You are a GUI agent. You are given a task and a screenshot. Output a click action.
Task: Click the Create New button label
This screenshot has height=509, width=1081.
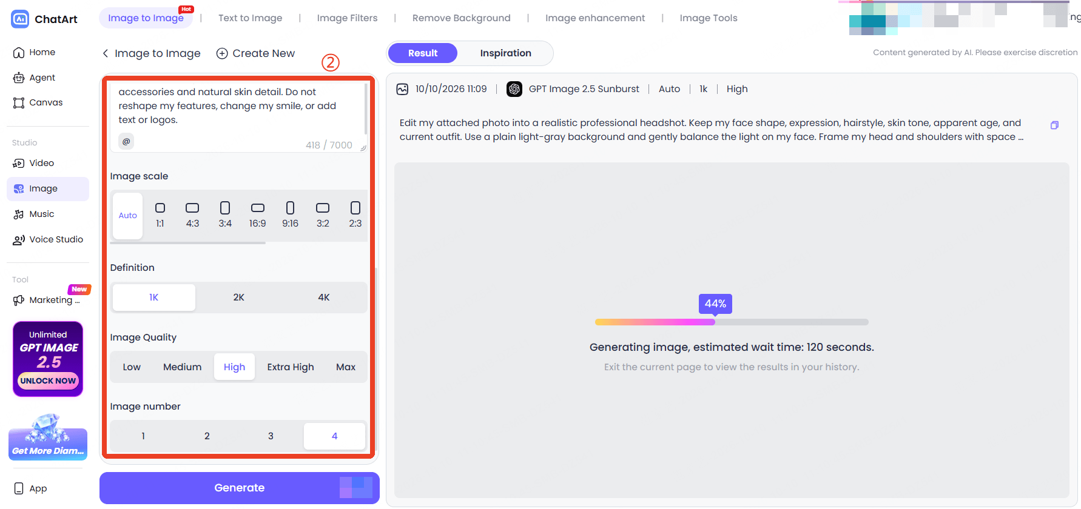(x=263, y=54)
